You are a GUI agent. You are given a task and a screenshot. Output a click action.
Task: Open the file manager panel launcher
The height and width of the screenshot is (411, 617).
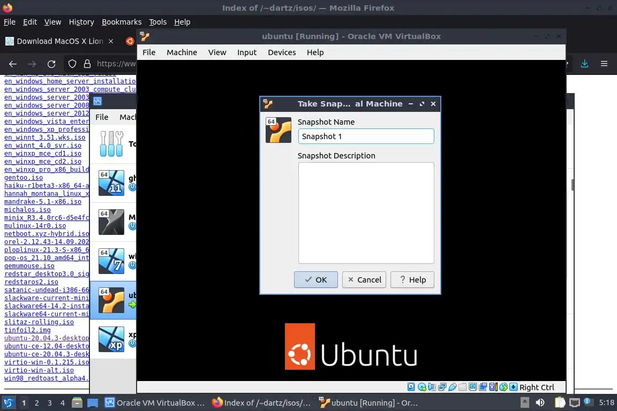(x=77, y=403)
